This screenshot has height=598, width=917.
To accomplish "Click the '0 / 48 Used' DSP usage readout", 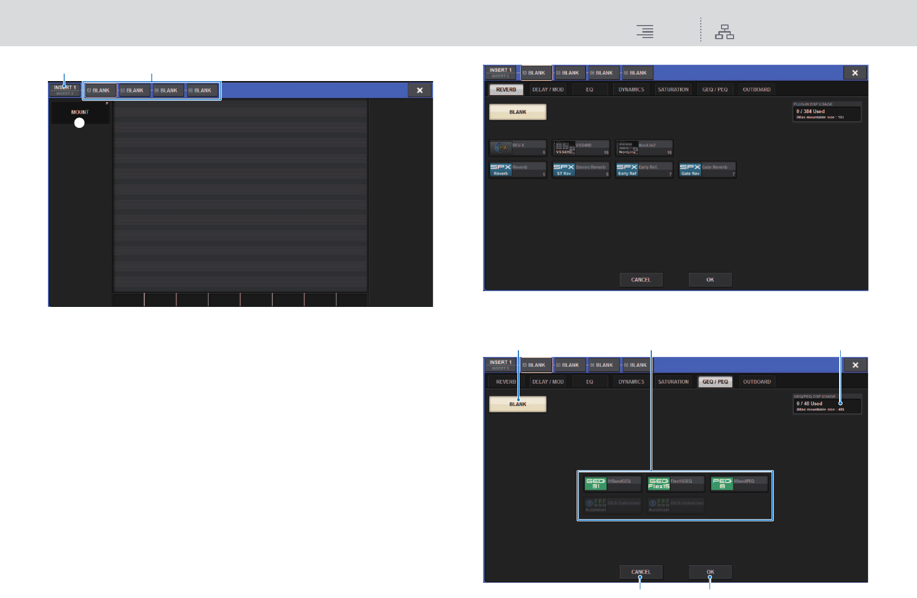I will (x=827, y=406).
